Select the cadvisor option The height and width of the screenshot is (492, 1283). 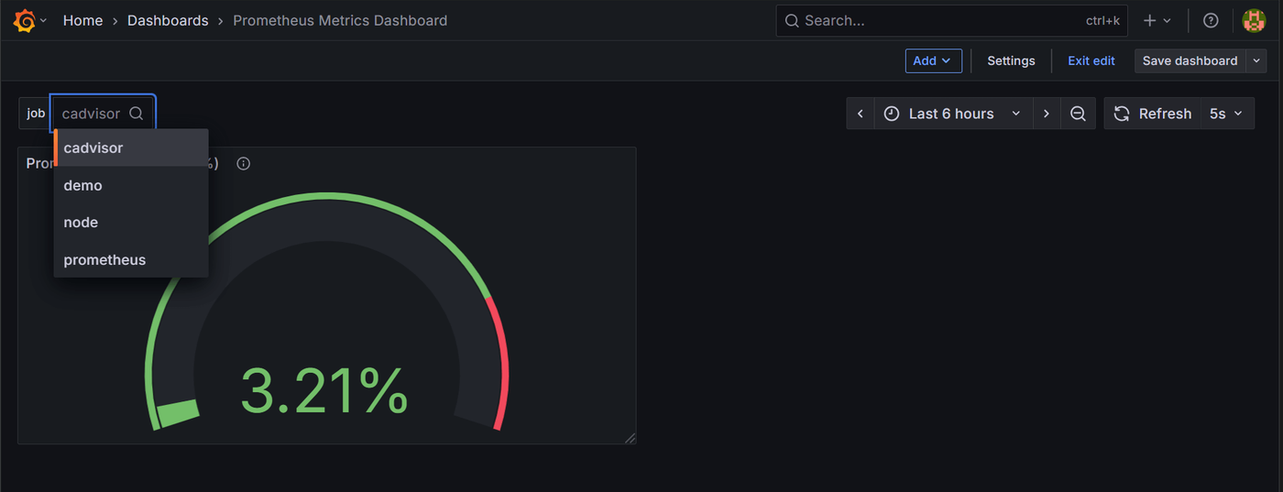(131, 148)
